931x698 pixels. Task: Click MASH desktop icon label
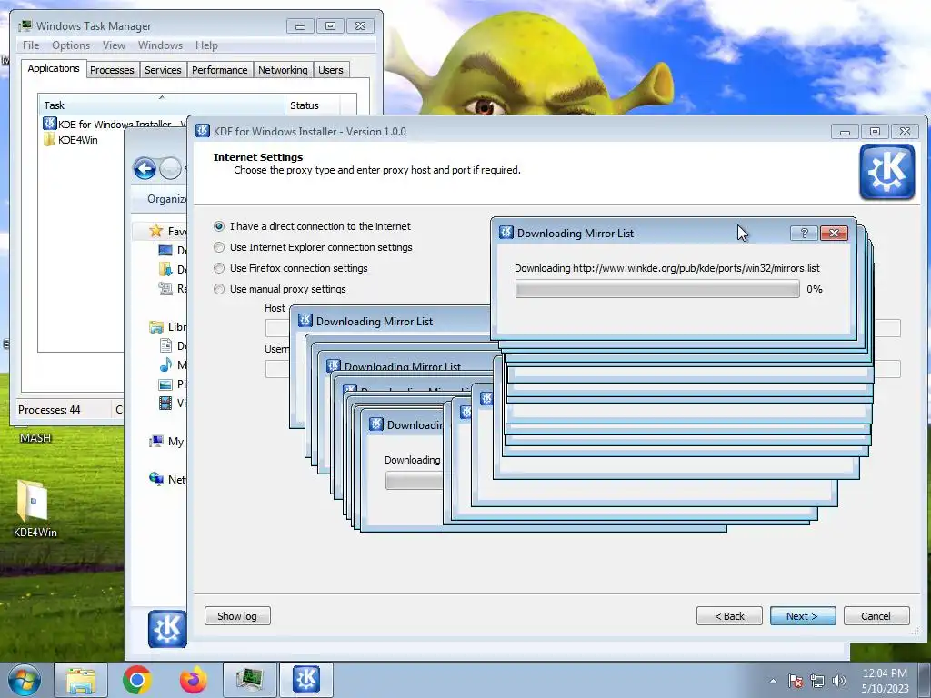pos(35,438)
